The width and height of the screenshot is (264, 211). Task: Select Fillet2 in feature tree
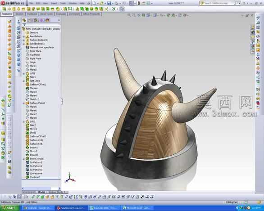(x=33, y=125)
